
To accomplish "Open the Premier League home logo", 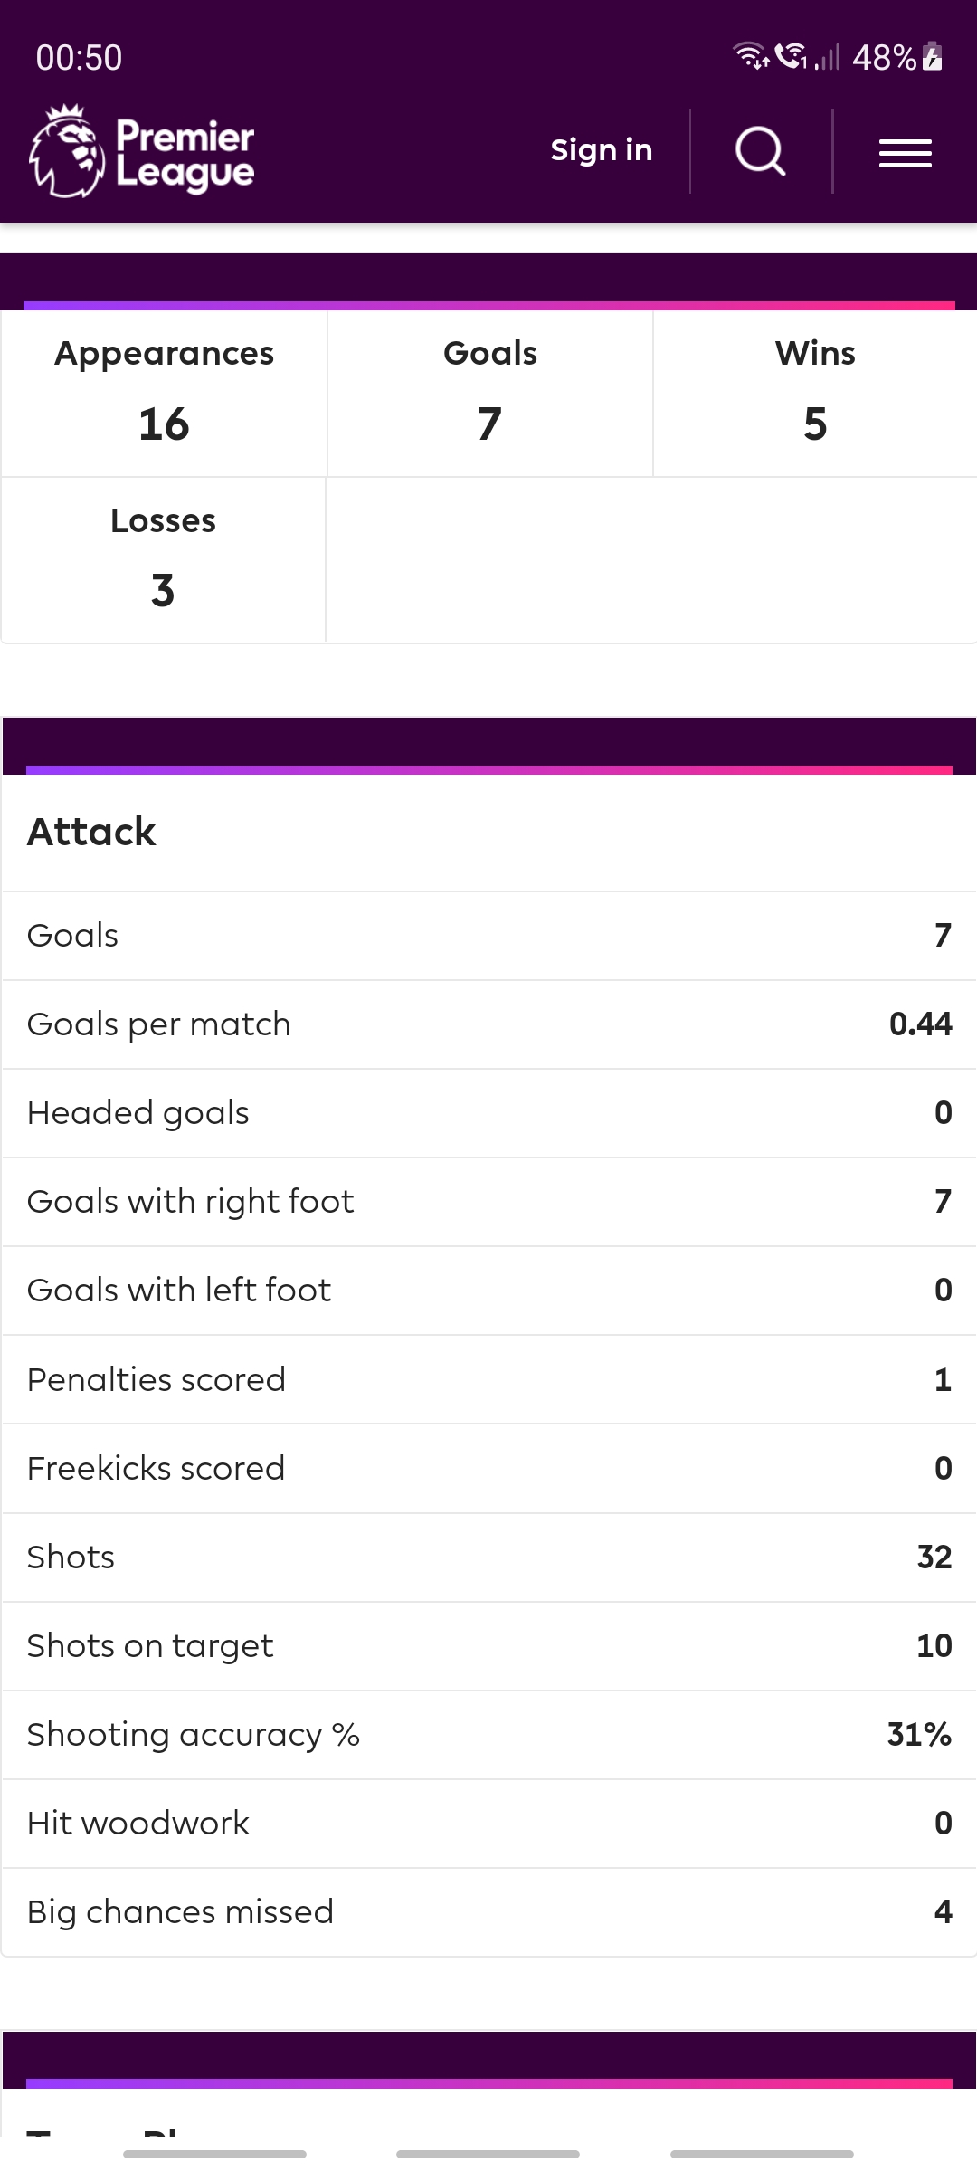I will (x=142, y=151).
